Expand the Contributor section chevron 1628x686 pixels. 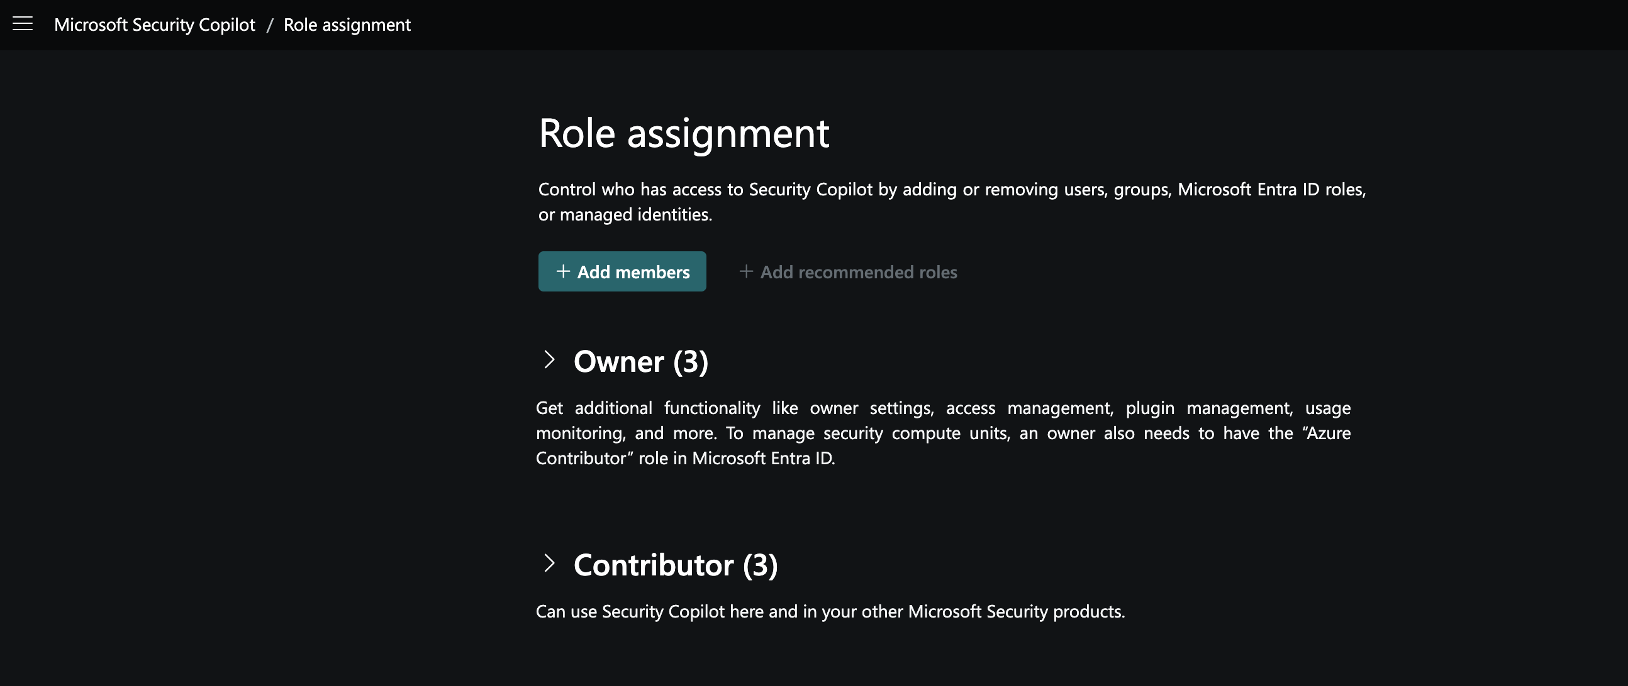tap(549, 563)
